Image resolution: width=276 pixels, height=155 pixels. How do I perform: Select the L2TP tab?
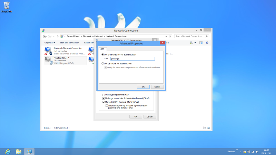click(102, 49)
